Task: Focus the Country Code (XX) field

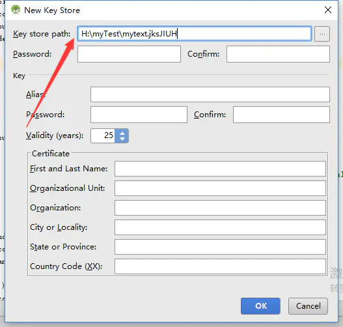Action: coord(220,266)
